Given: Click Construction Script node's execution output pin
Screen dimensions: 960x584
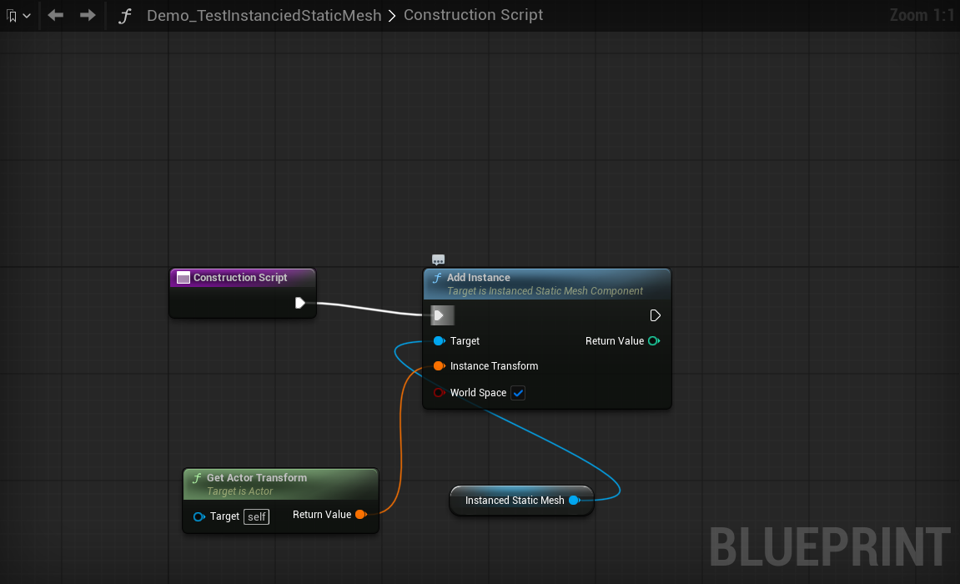Looking at the screenshot, I should 300,303.
